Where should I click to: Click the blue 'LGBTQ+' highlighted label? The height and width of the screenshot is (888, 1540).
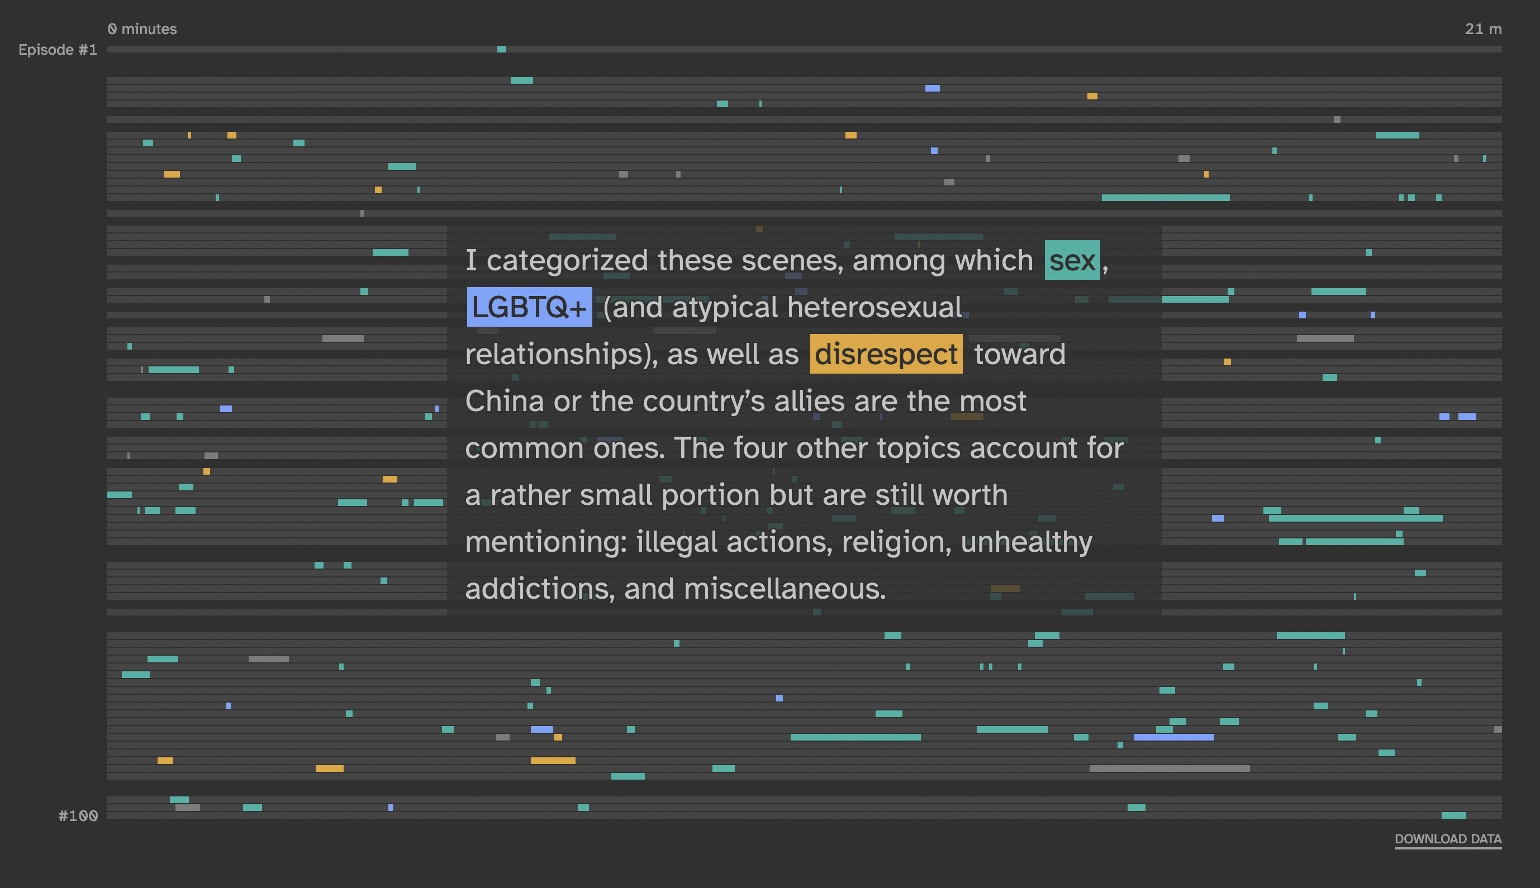(x=529, y=307)
